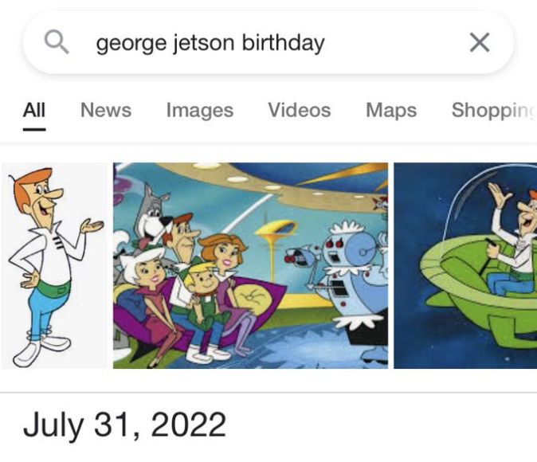Click the July 31, 2022 result text
The height and width of the screenshot is (462, 537).
tap(124, 425)
